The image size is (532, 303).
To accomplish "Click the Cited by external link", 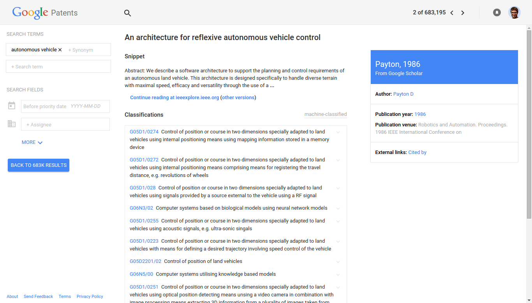I will pyautogui.click(x=417, y=152).
